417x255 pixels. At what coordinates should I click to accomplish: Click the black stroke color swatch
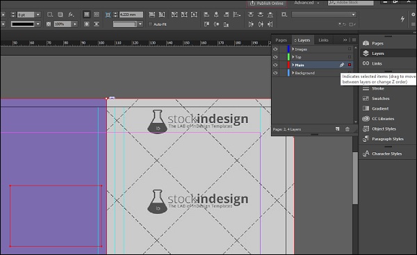click(23, 24)
